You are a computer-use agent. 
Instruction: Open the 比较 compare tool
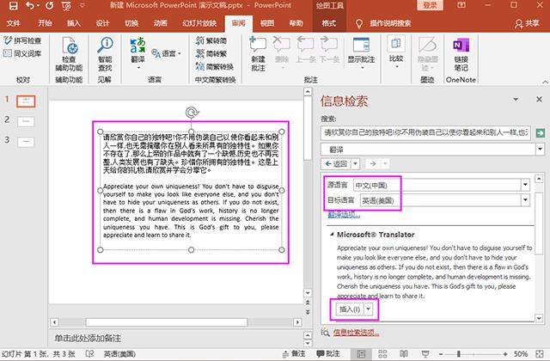[x=396, y=52]
